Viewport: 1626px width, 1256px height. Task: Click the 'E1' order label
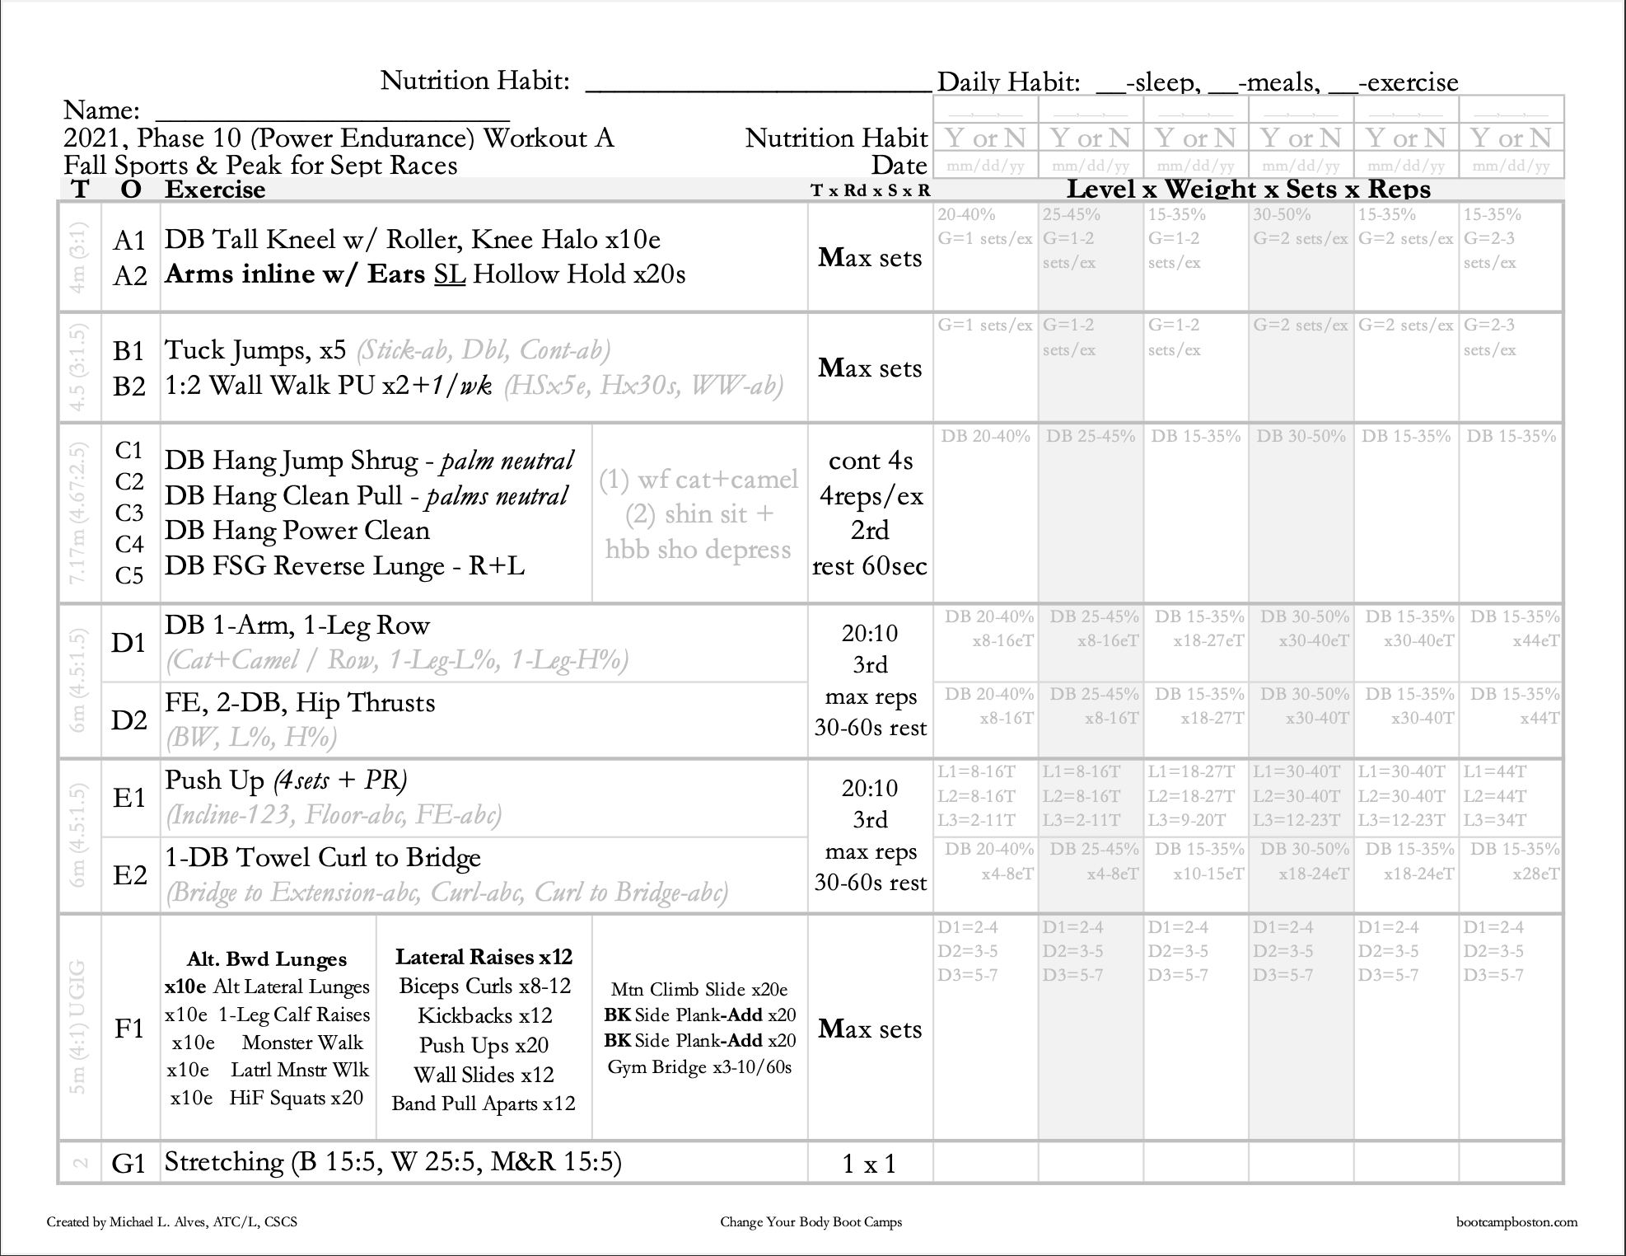coord(129,798)
